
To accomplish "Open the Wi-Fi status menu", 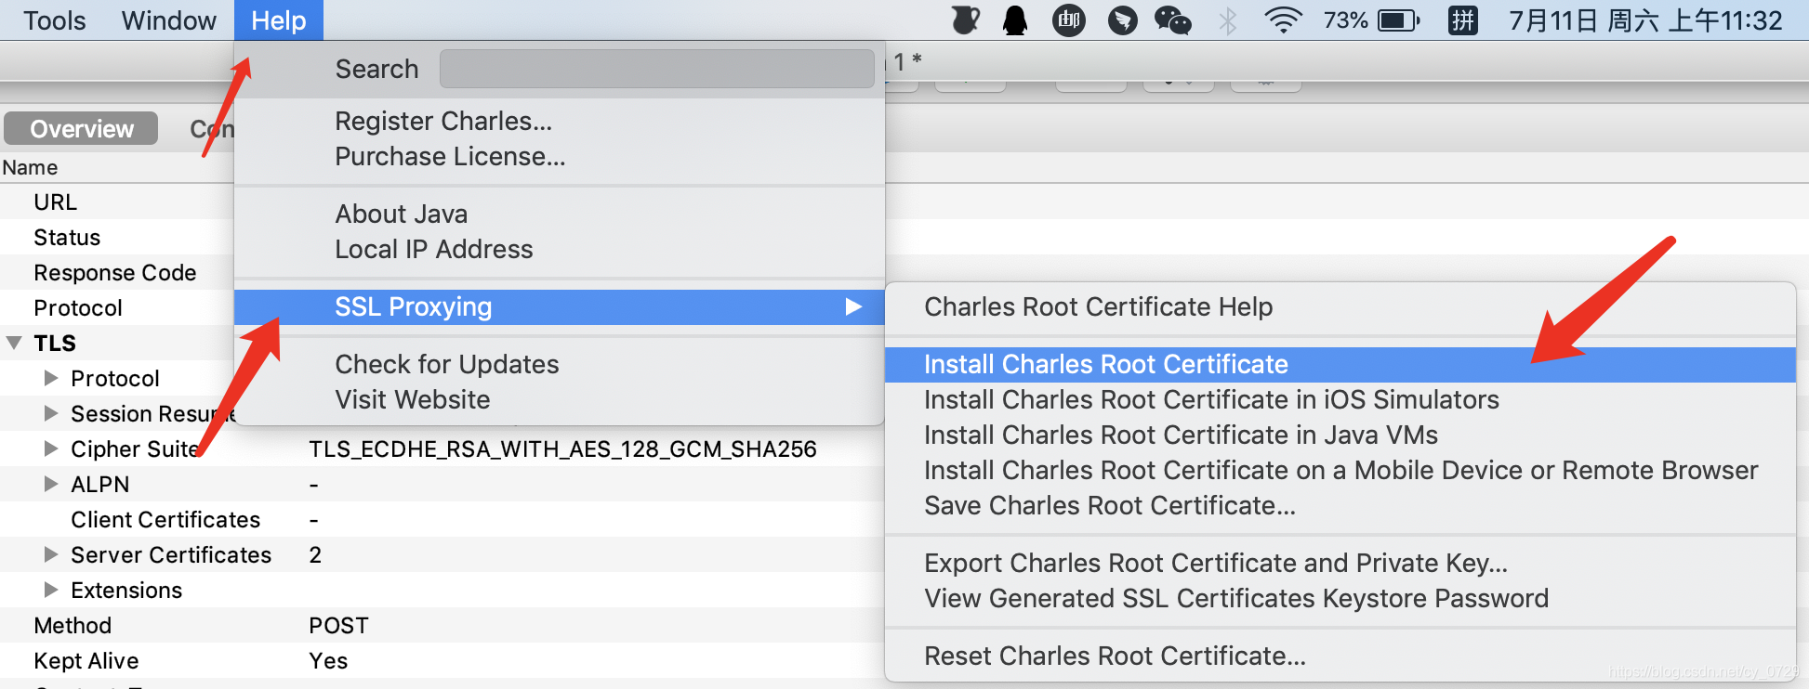I will point(1284,20).
